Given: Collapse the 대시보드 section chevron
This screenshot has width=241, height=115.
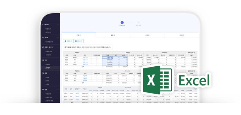Looking at the screenshot, I should 58,25.
